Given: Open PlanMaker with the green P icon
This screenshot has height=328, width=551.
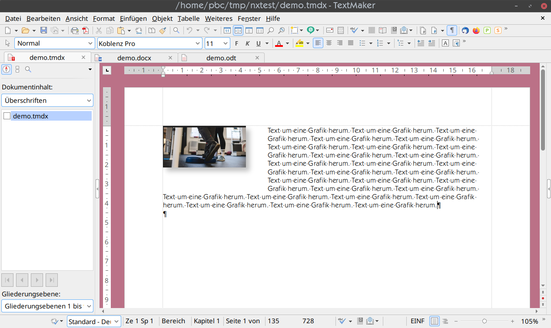Looking at the screenshot, I should click(487, 30).
